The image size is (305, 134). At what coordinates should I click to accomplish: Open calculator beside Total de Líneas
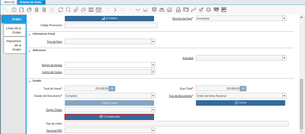112,89
